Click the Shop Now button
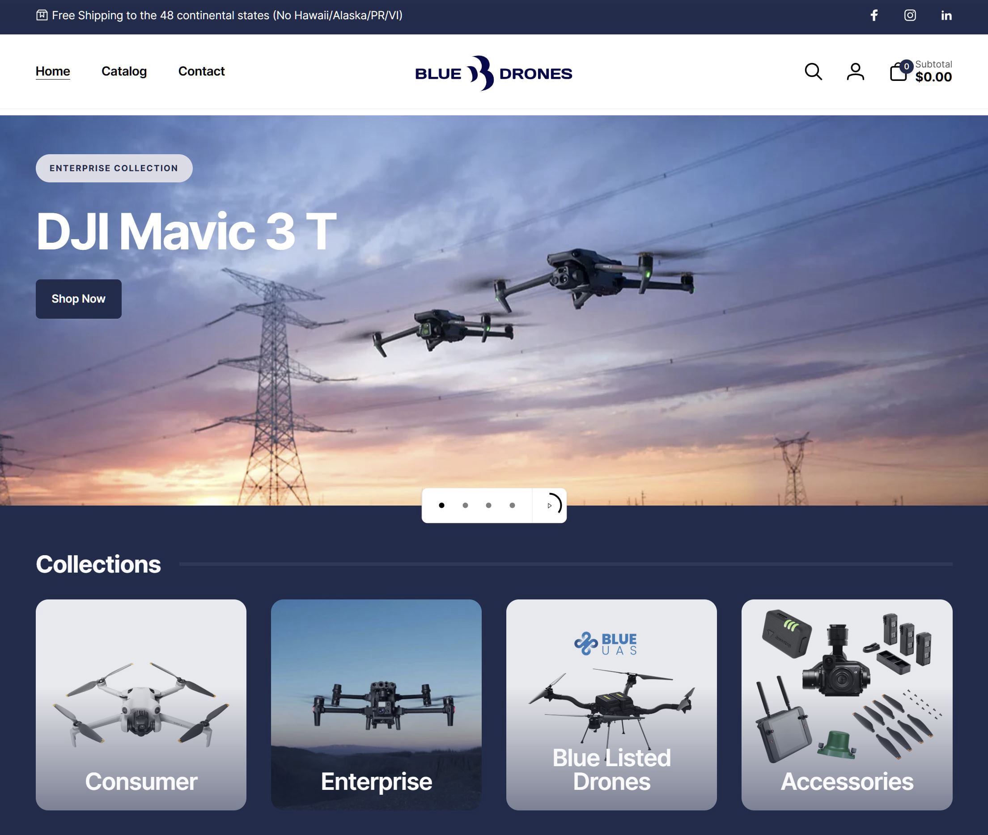 coord(78,299)
